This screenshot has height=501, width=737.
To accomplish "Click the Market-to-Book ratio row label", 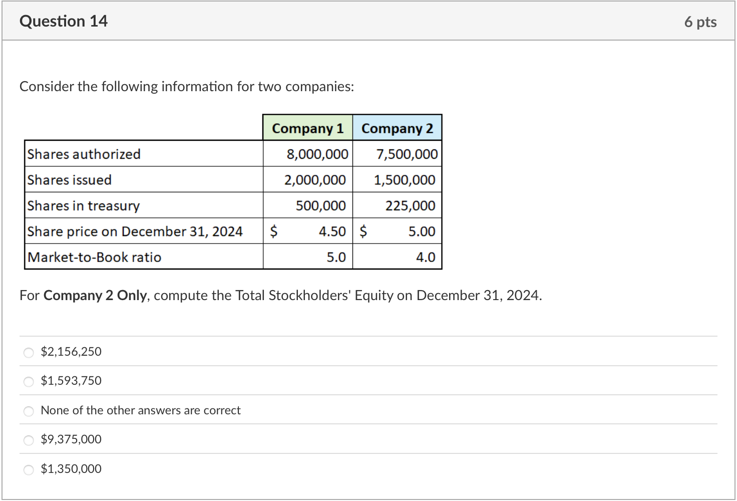I will click(94, 257).
